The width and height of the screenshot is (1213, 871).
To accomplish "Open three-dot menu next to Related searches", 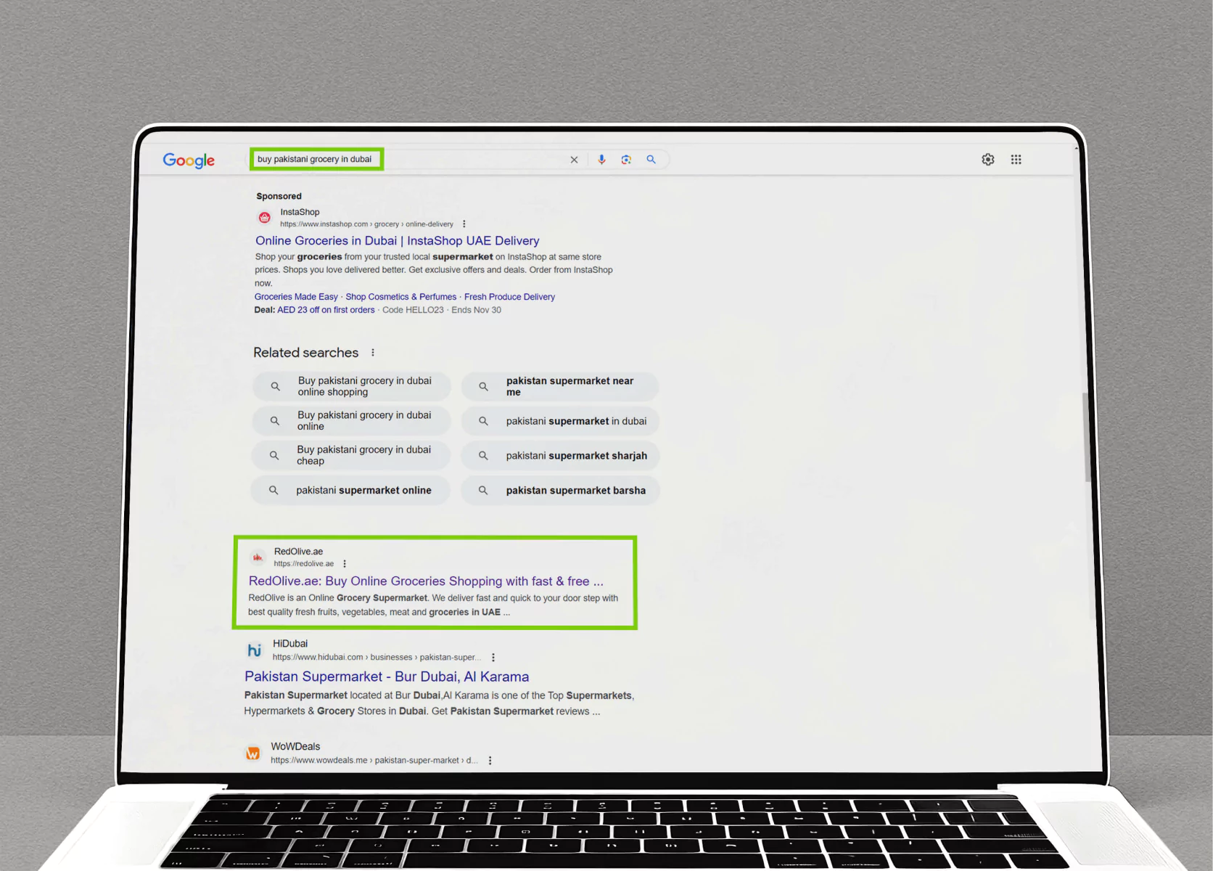I will coord(373,353).
